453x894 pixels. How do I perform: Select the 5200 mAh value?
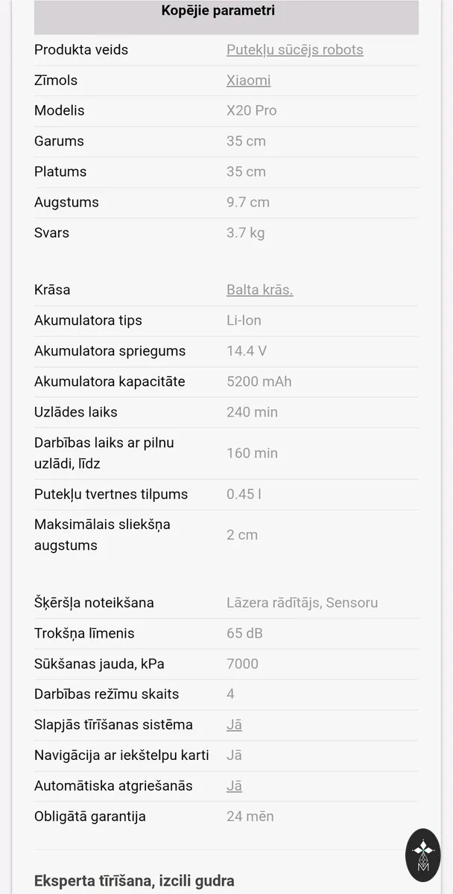pyautogui.click(x=259, y=381)
